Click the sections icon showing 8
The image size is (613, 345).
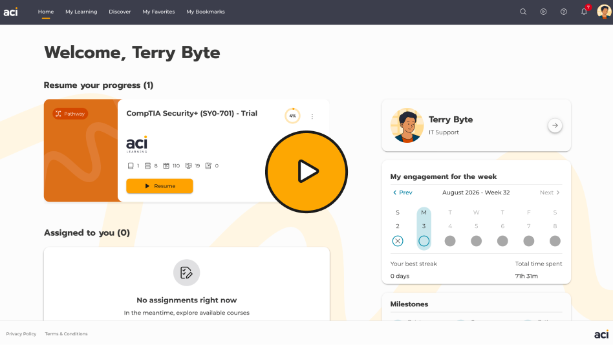pyautogui.click(x=148, y=165)
